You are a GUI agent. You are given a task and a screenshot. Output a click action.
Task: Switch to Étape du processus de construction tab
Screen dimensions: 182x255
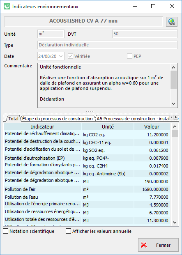(57, 119)
